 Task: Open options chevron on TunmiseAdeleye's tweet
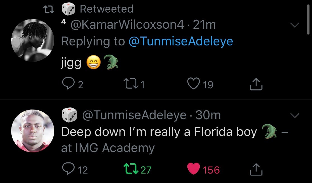[x=295, y=115]
